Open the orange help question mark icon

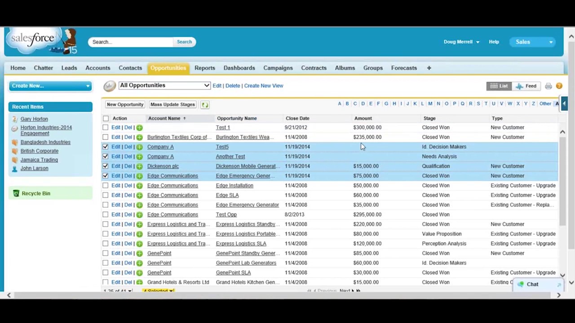pyautogui.click(x=559, y=86)
